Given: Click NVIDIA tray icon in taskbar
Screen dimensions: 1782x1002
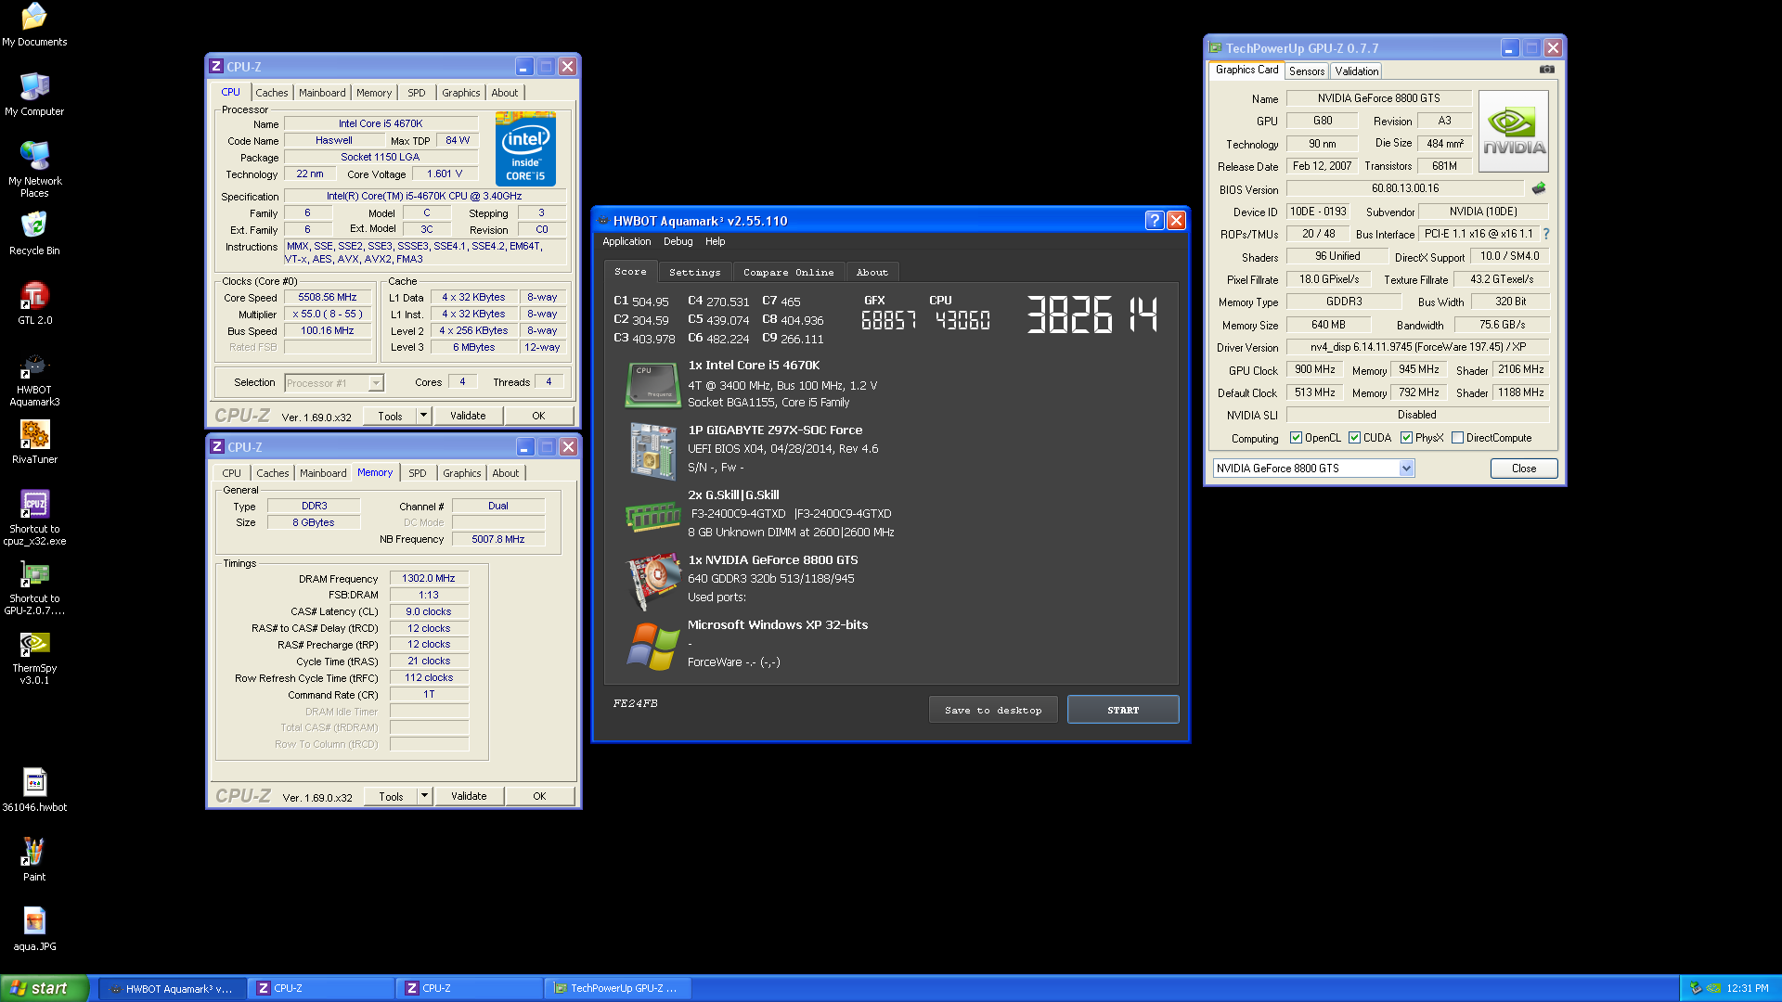Looking at the screenshot, I should [x=1713, y=988].
